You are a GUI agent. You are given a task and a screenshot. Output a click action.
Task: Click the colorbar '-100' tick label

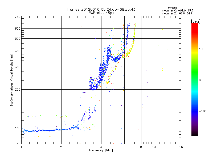(x=203, y=111)
